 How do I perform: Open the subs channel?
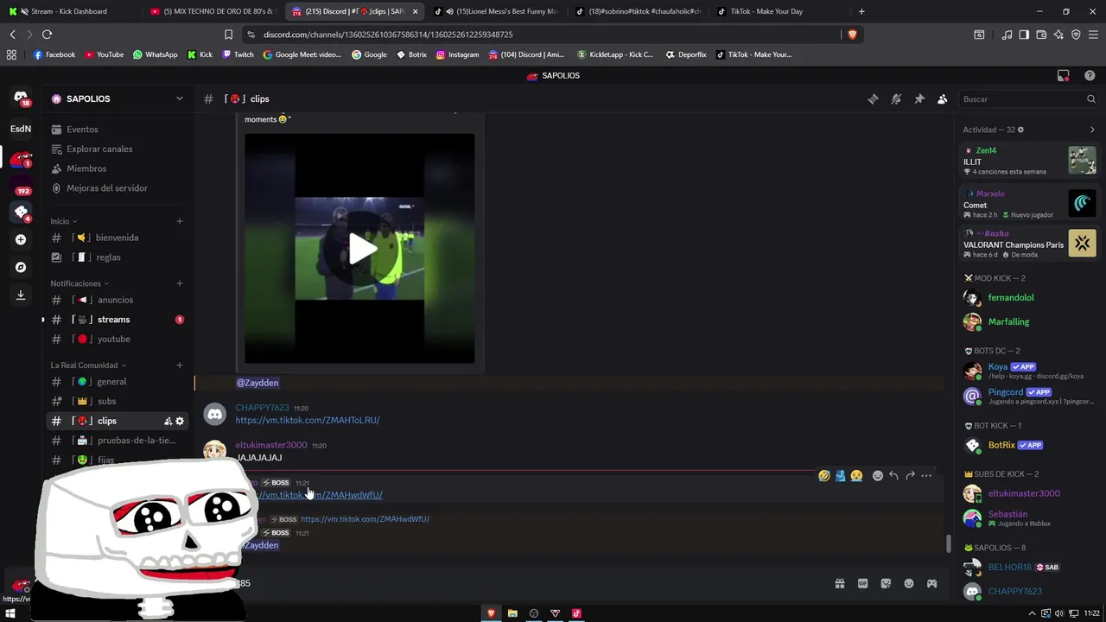click(x=117, y=401)
